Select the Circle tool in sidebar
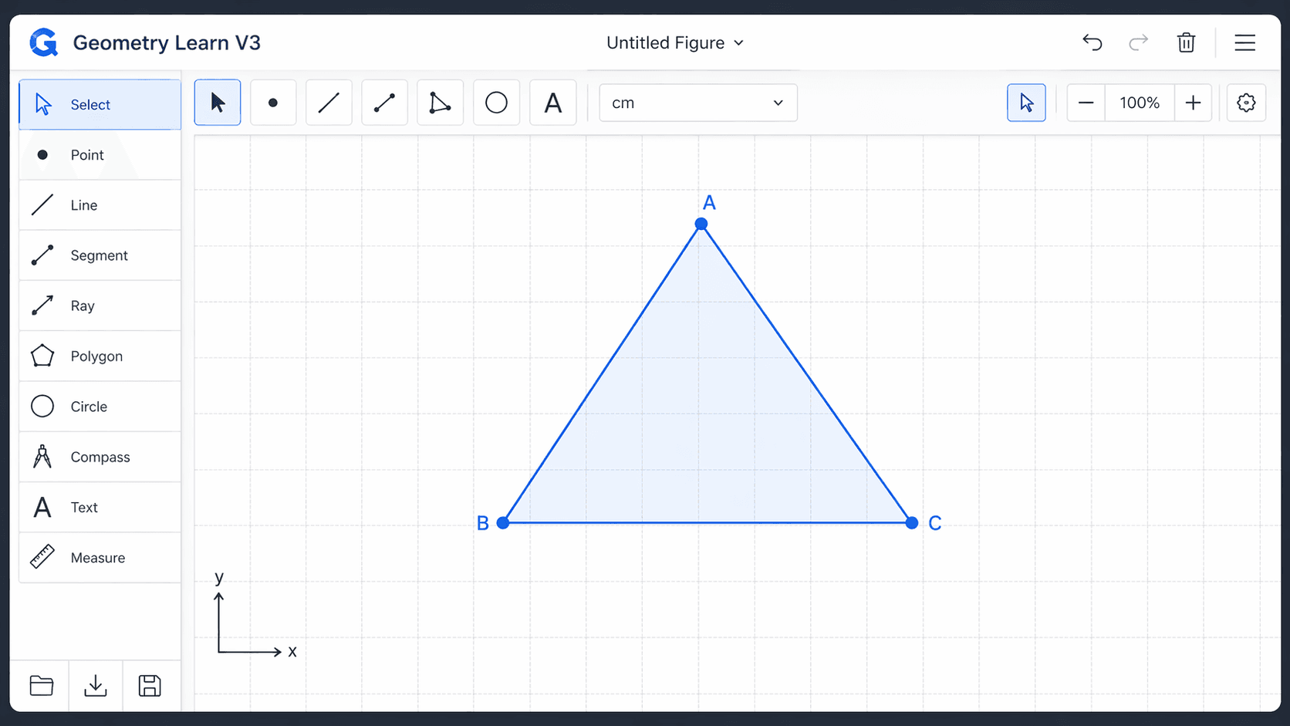This screenshot has height=726, width=1290. [100, 407]
